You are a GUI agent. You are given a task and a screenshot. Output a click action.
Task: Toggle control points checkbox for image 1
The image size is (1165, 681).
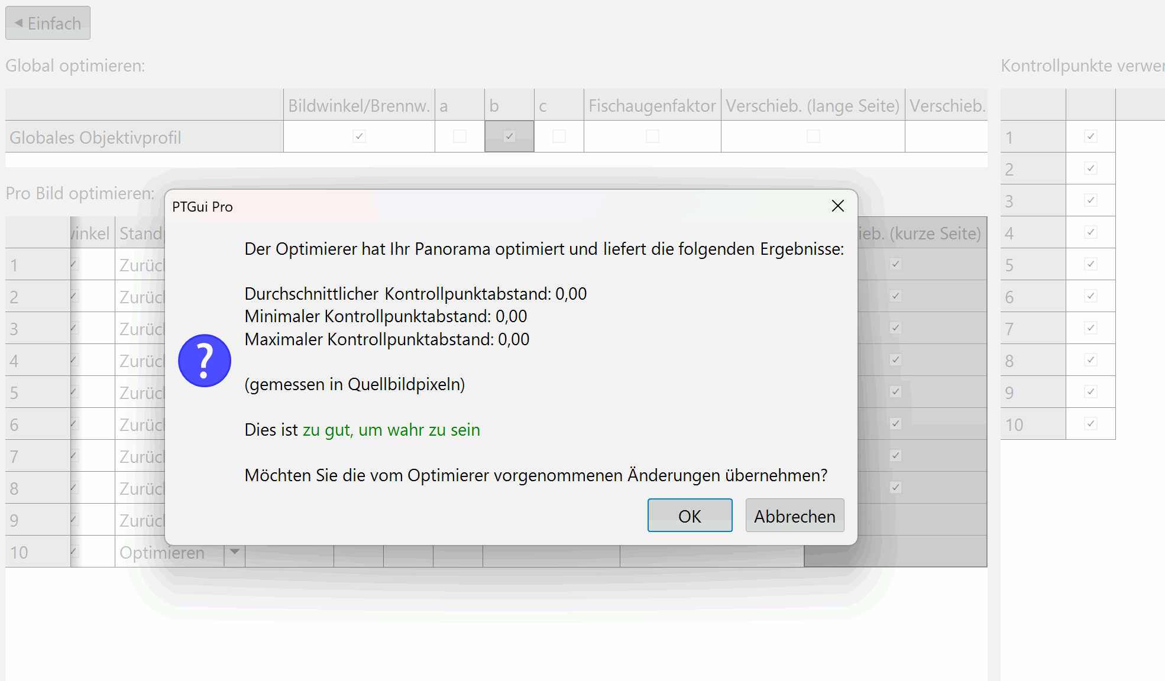pos(1090,137)
